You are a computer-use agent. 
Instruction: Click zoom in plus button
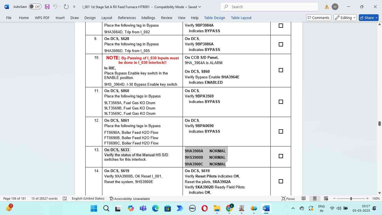pos(367,198)
